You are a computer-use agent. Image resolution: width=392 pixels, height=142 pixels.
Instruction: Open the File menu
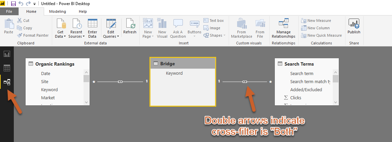tap(9, 11)
